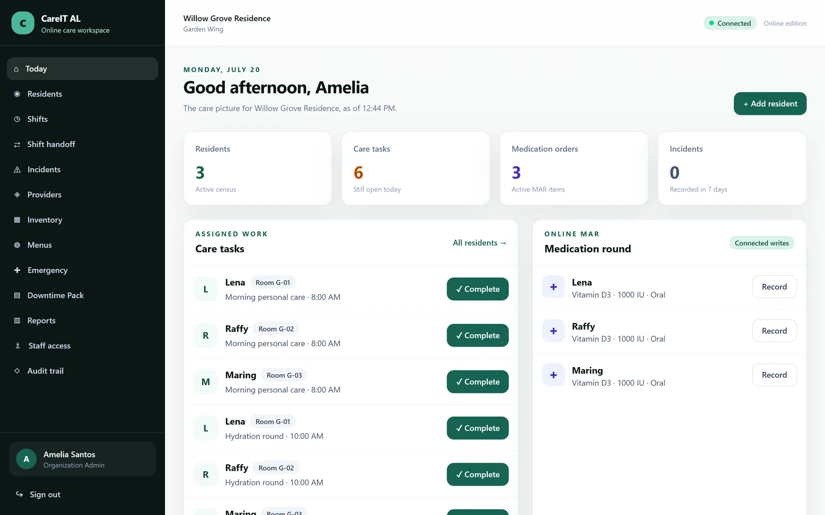825x515 pixels.
Task: Click Maring's M avatar in Morning personal care row
Action: click(x=206, y=382)
